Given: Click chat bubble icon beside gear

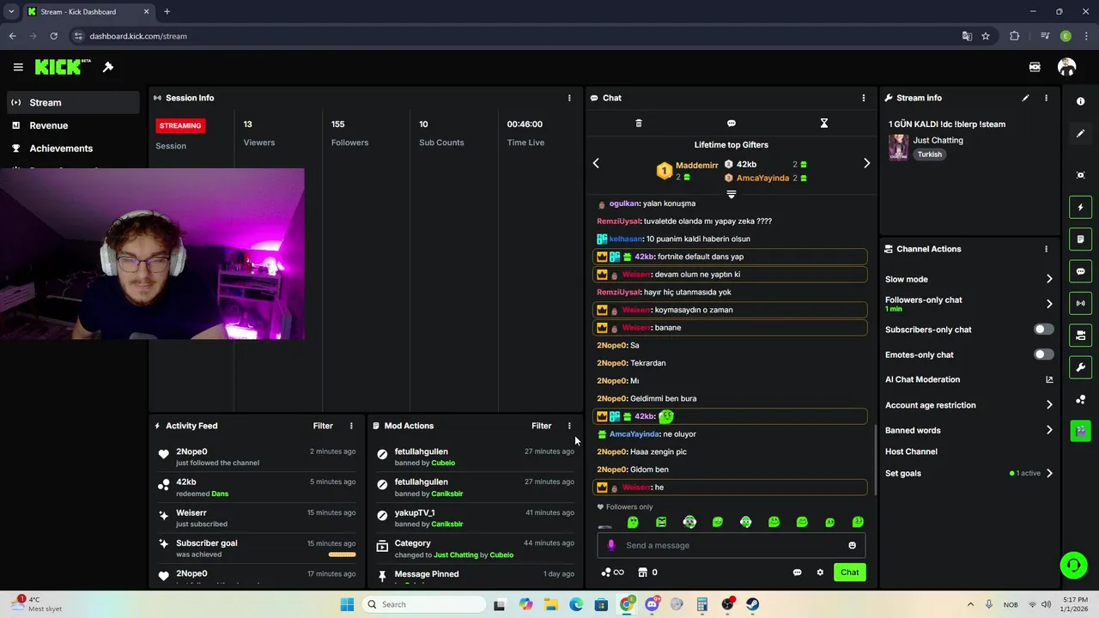Looking at the screenshot, I should pos(797,573).
